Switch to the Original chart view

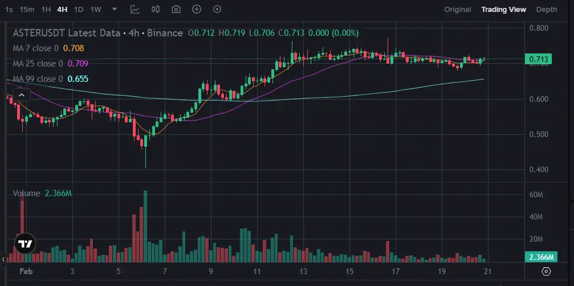coord(458,10)
